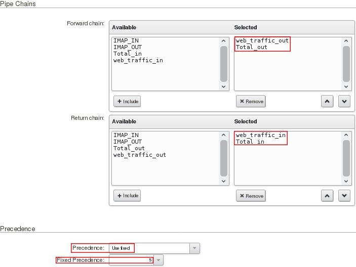Select web_traffic_out in Forward chain Selected list
The image size is (356, 267).
click(x=262, y=40)
